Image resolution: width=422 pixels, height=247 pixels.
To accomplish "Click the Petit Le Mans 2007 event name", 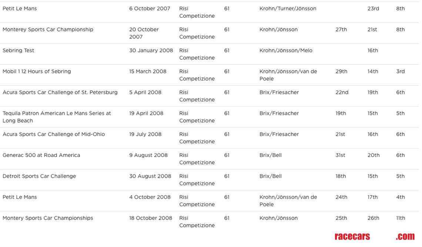I will 20,9.
